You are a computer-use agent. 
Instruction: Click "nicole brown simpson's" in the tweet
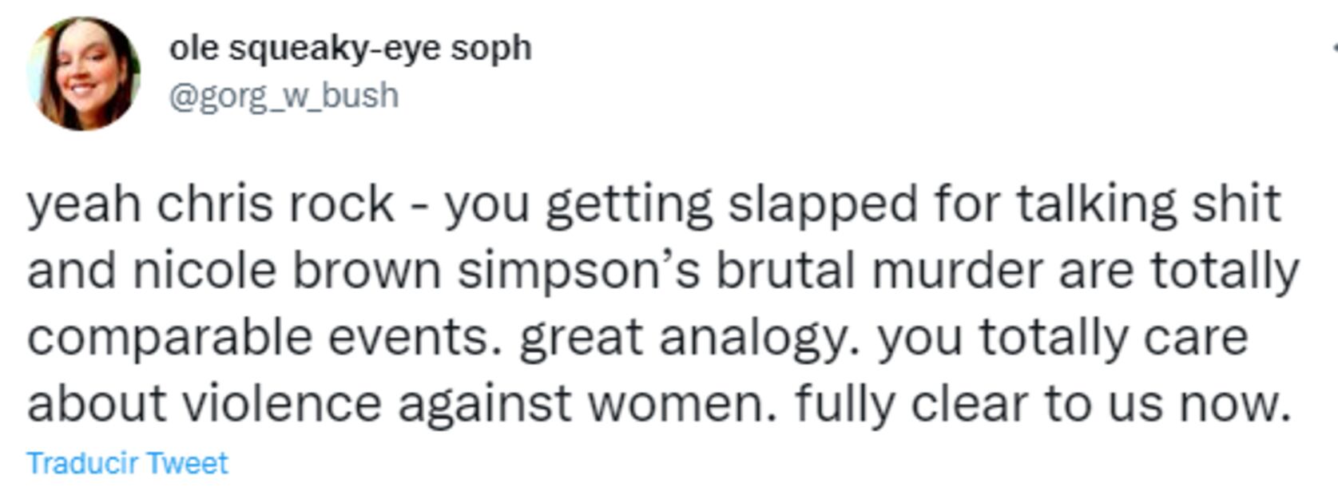pyautogui.click(x=416, y=271)
